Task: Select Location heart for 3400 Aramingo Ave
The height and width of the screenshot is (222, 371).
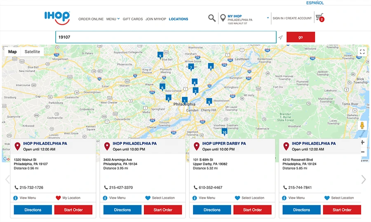Action: click(x=148, y=198)
